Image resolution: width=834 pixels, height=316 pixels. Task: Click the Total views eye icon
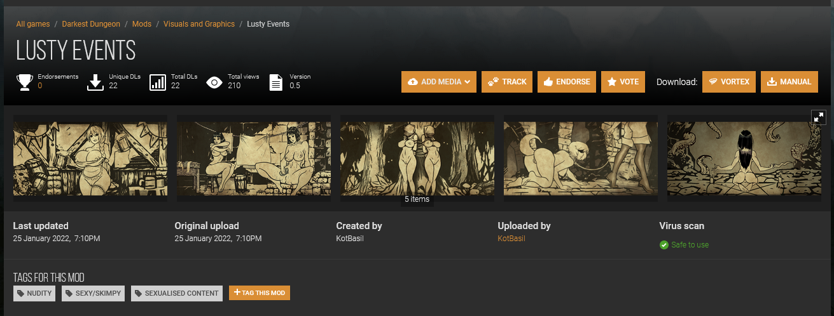tap(215, 82)
